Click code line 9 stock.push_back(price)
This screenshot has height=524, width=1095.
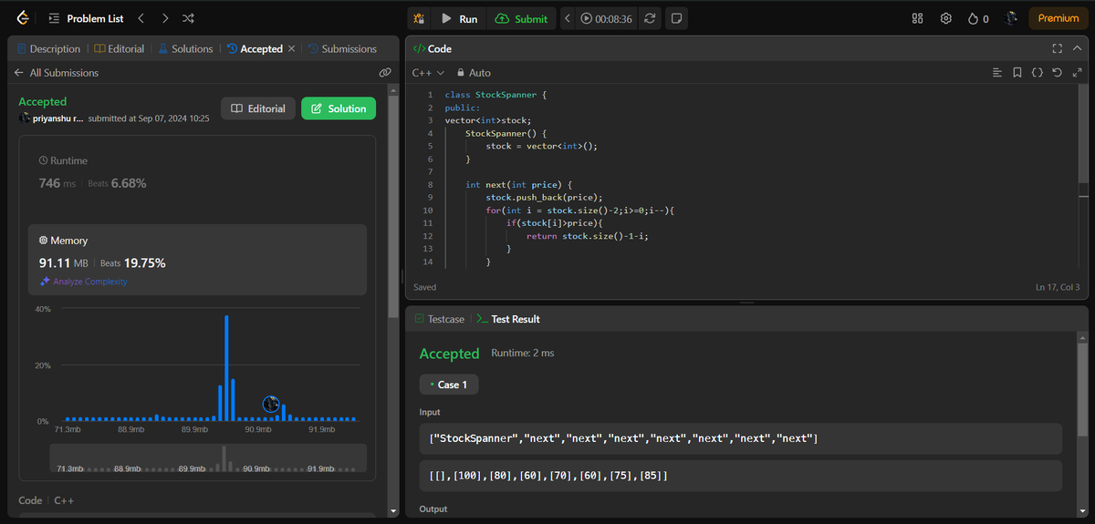(x=544, y=197)
